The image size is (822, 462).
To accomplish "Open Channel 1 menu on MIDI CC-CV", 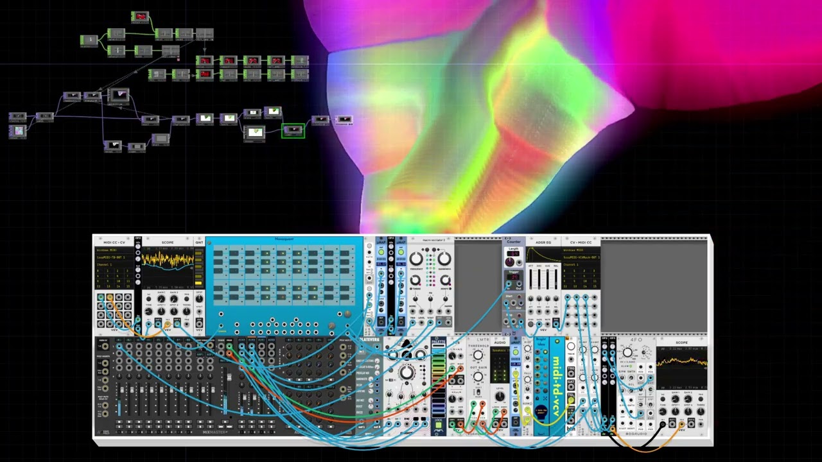I will pyautogui.click(x=114, y=265).
